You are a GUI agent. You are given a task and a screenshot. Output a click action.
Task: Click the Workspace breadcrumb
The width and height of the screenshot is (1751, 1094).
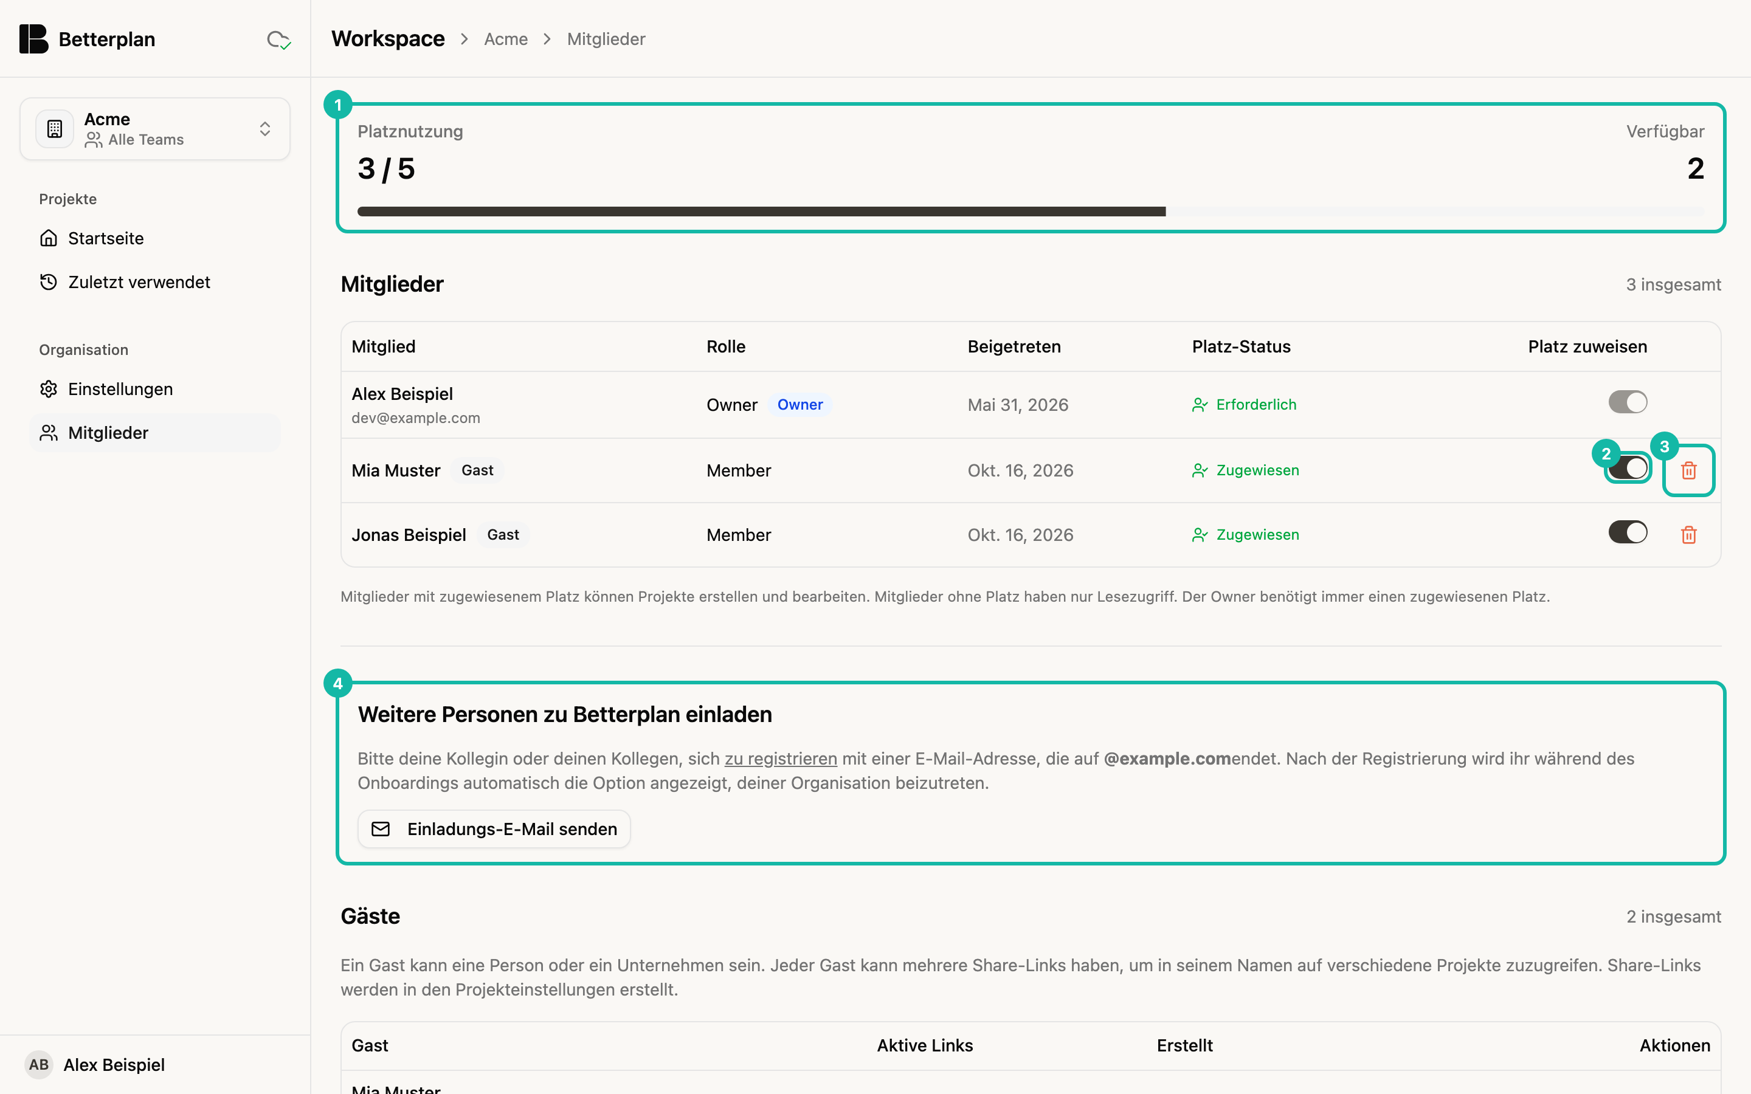coord(388,39)
